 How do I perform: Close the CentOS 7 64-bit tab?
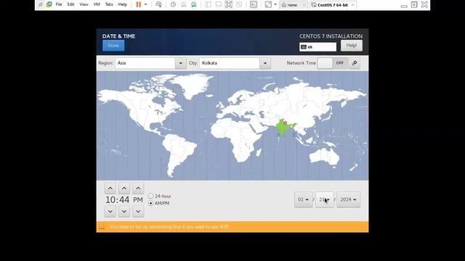coord(352,5)
